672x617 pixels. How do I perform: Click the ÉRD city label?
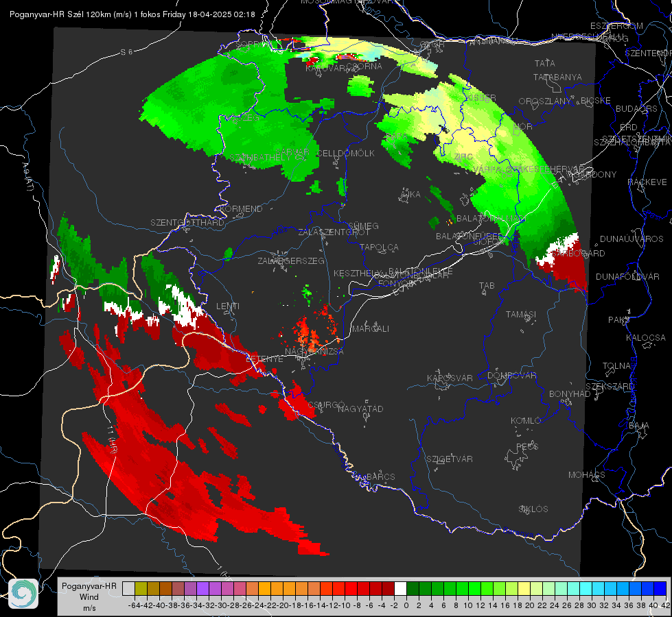629,128
